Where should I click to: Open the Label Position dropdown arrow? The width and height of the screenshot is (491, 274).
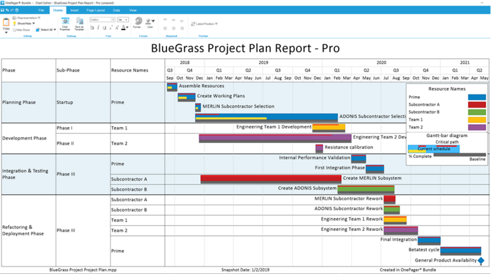click(x=216, y=24)
